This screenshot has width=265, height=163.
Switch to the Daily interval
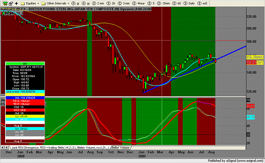(189, 3)
